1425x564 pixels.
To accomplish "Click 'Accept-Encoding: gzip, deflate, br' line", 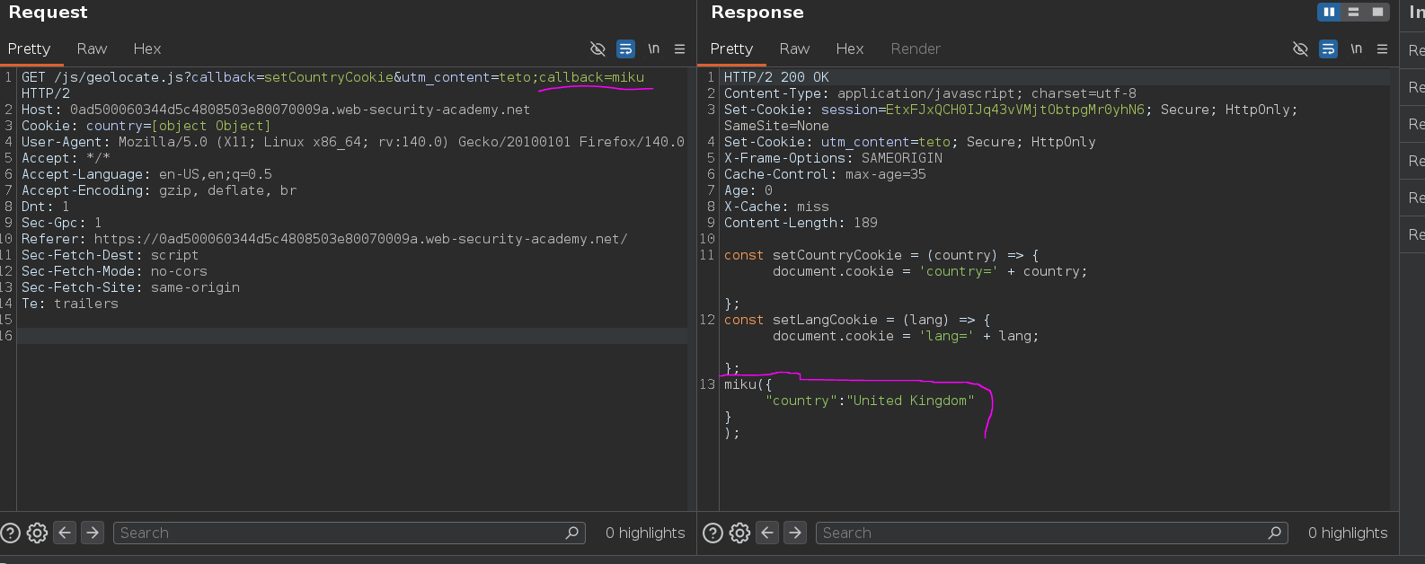I will [x=159, y=190].
